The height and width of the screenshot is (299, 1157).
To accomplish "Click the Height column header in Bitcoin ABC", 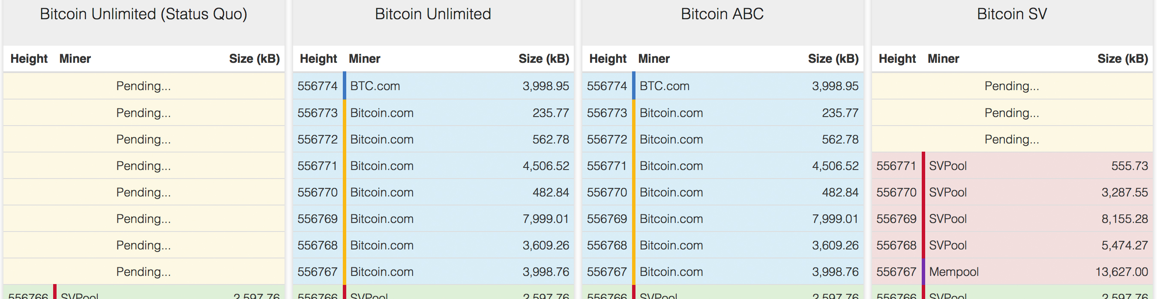I will (x=607, y=59).
